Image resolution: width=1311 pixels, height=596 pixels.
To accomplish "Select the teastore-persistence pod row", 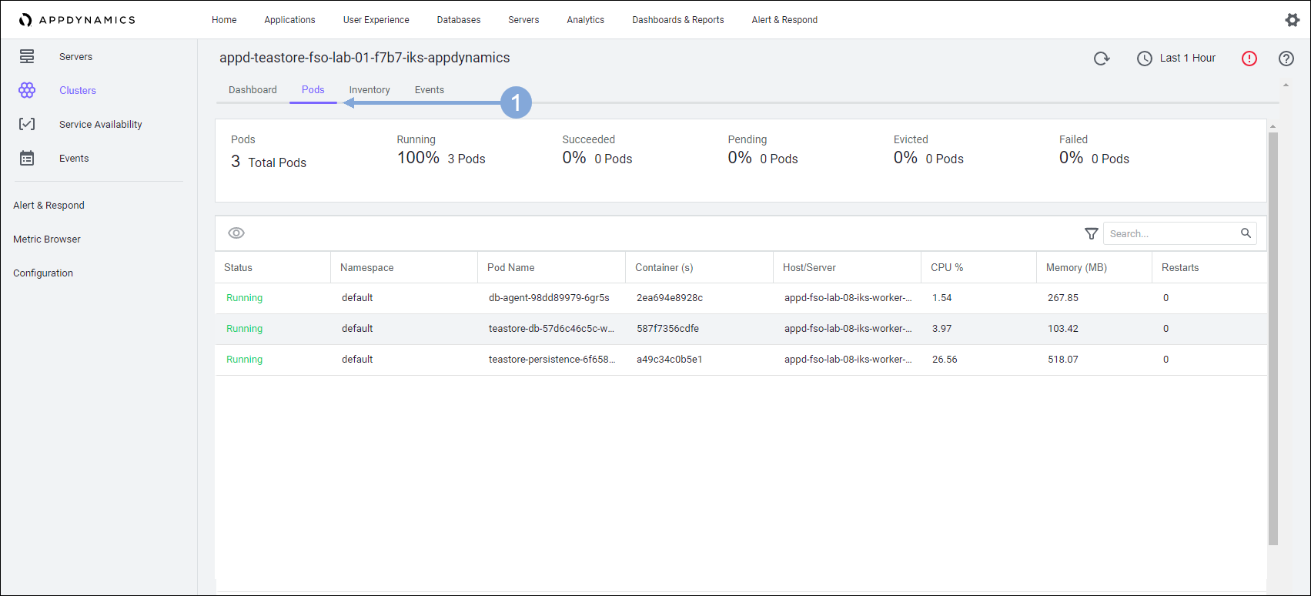I will (x=551, y=360).
